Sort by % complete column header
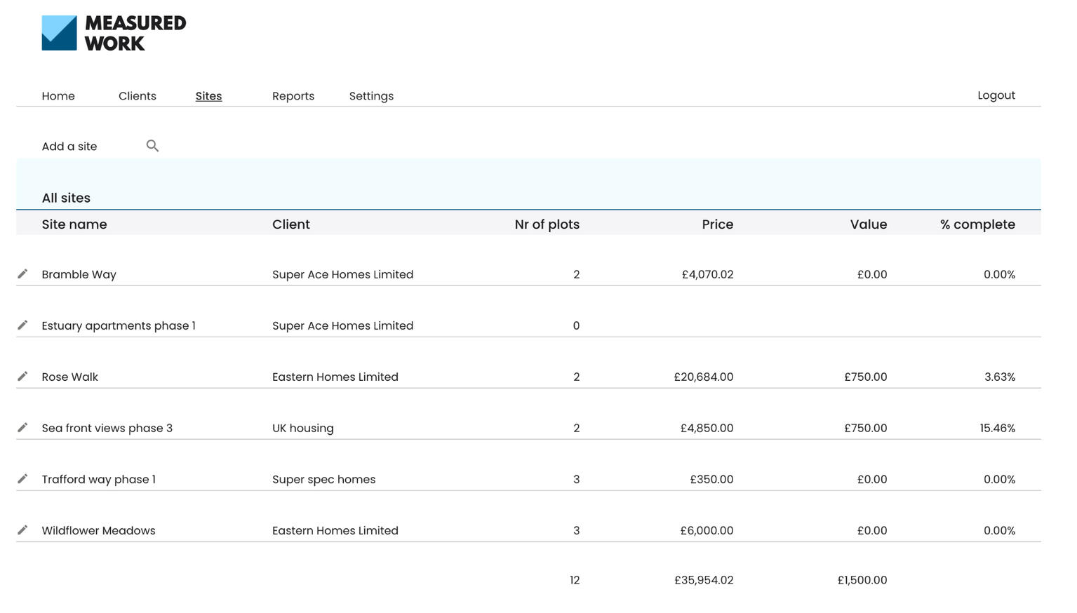 pos(977,224)
